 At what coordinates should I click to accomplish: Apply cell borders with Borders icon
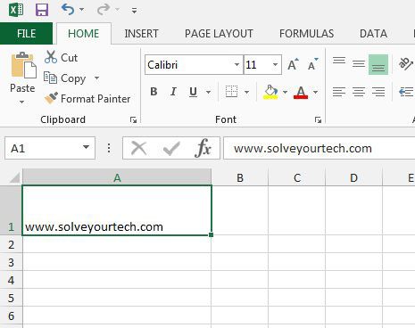[231, 92]
